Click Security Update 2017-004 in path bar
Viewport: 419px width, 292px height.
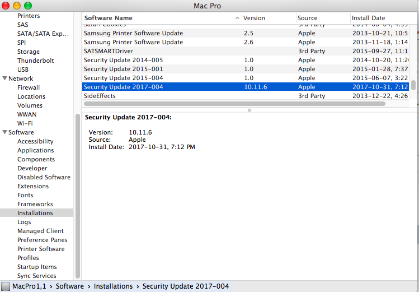186,286
